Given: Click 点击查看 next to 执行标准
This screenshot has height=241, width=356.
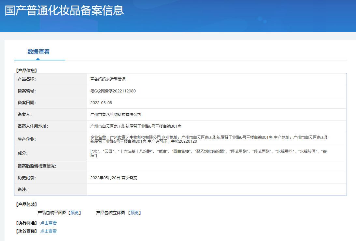Looking at the screenshot, I should tap(48, 223).
